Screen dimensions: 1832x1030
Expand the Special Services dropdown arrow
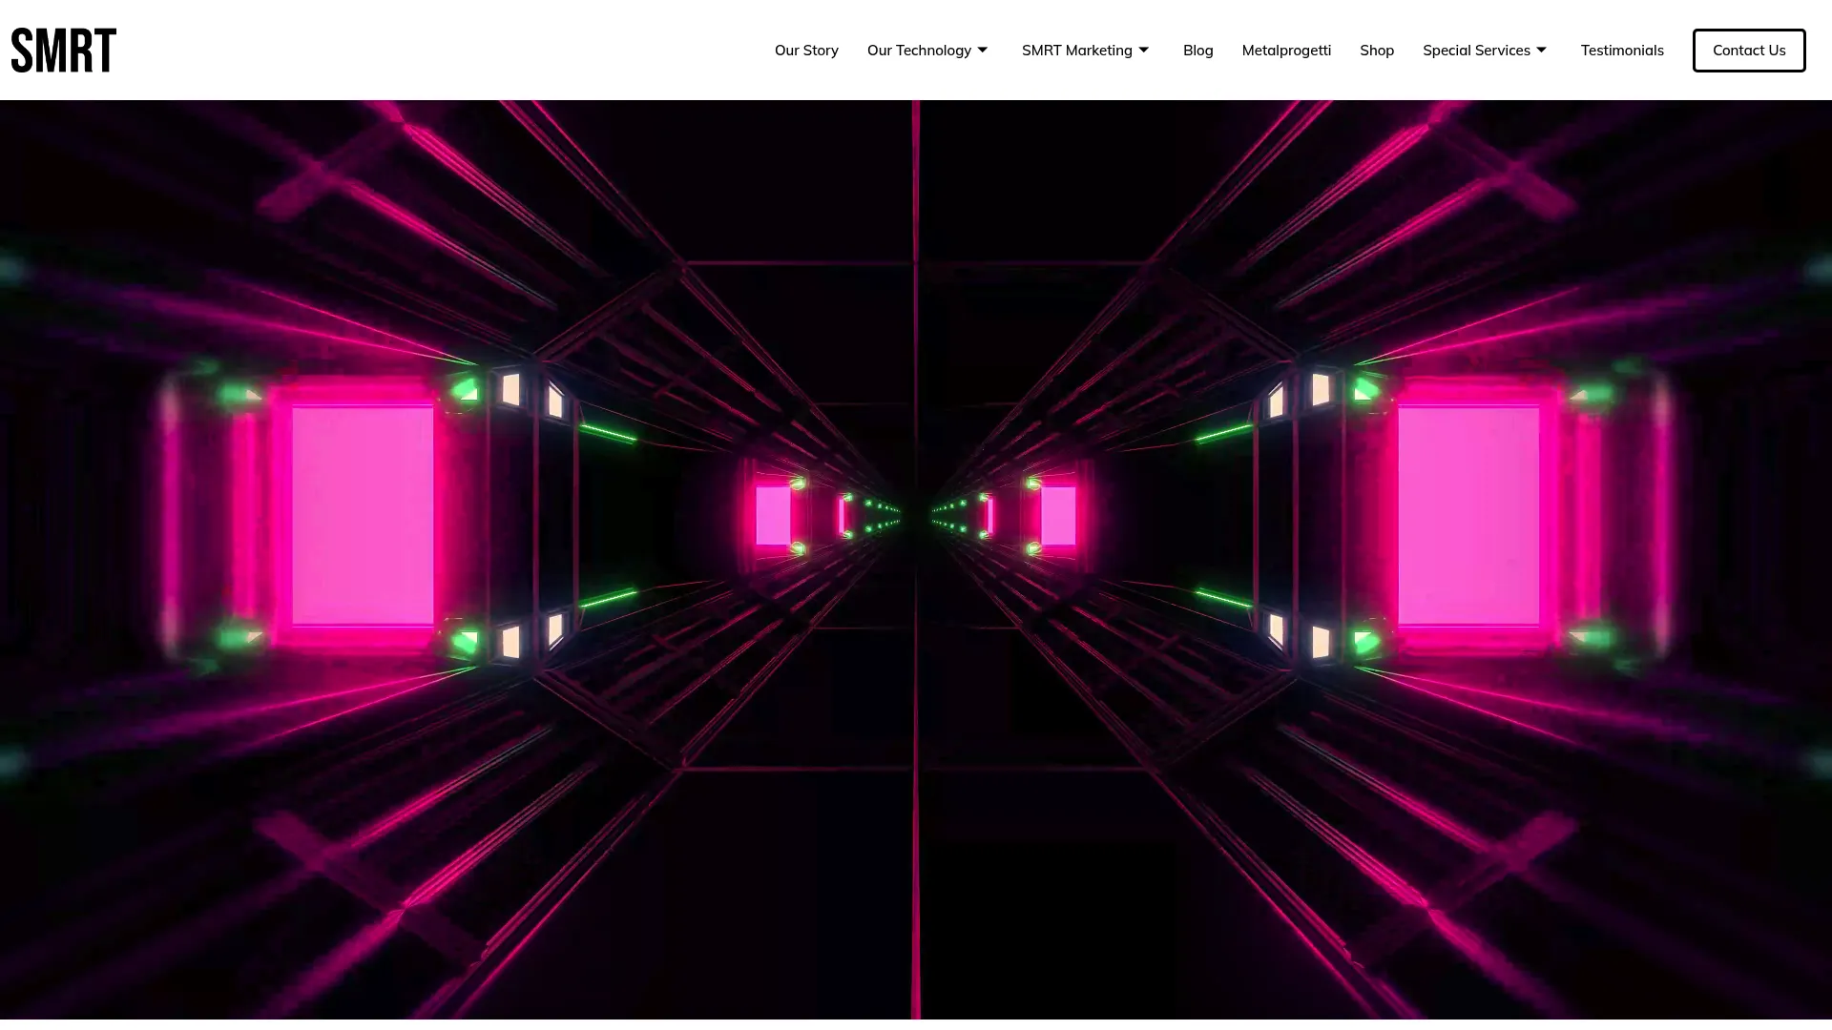[1541, 50]
